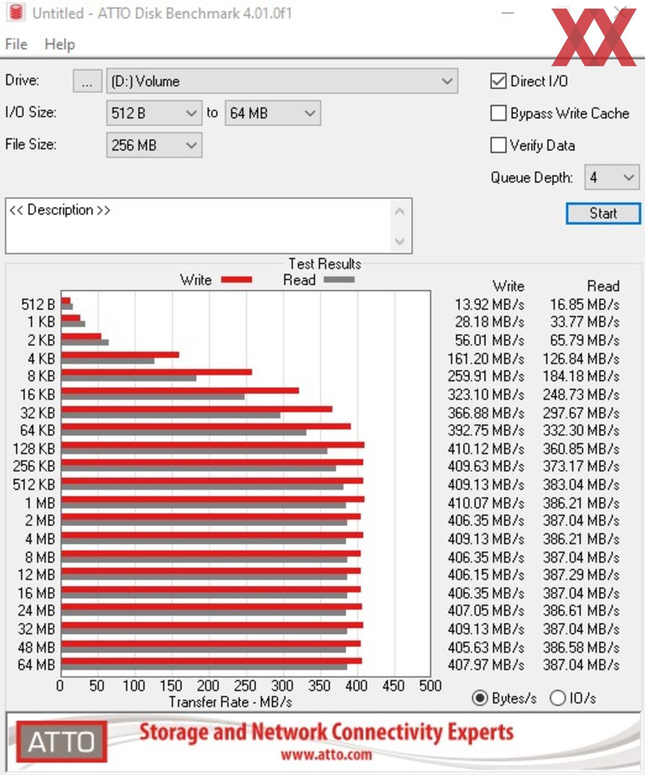Click the 410.12 MB/s write value
The height and width of the screenshot is (775, 645).
[x=486, y=449]
